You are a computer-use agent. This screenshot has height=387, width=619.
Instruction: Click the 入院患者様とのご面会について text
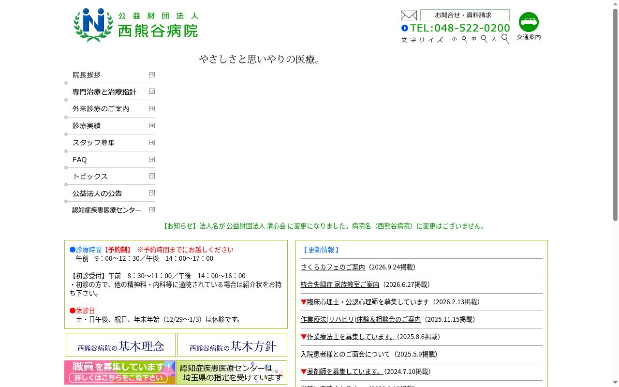(345, 354)
